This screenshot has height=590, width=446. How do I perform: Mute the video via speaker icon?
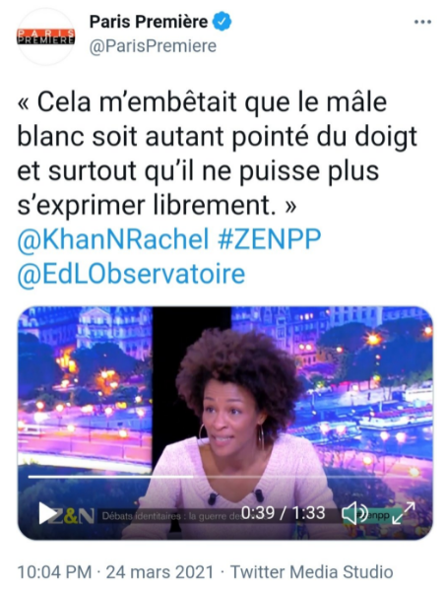tap(353, 513)
